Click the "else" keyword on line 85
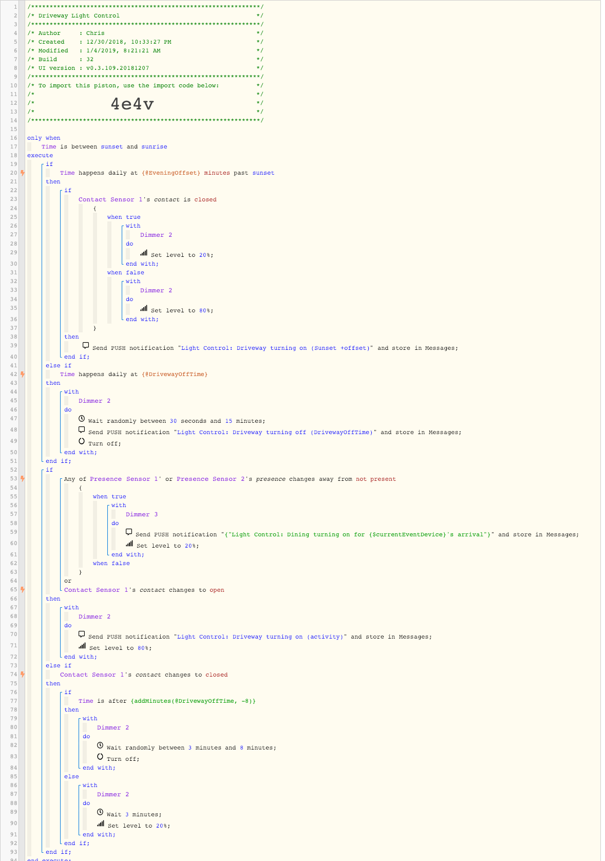 click(71, 777)
